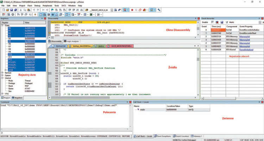
Task: Expand the FPU register group
Action: click(x=3, y=94)
